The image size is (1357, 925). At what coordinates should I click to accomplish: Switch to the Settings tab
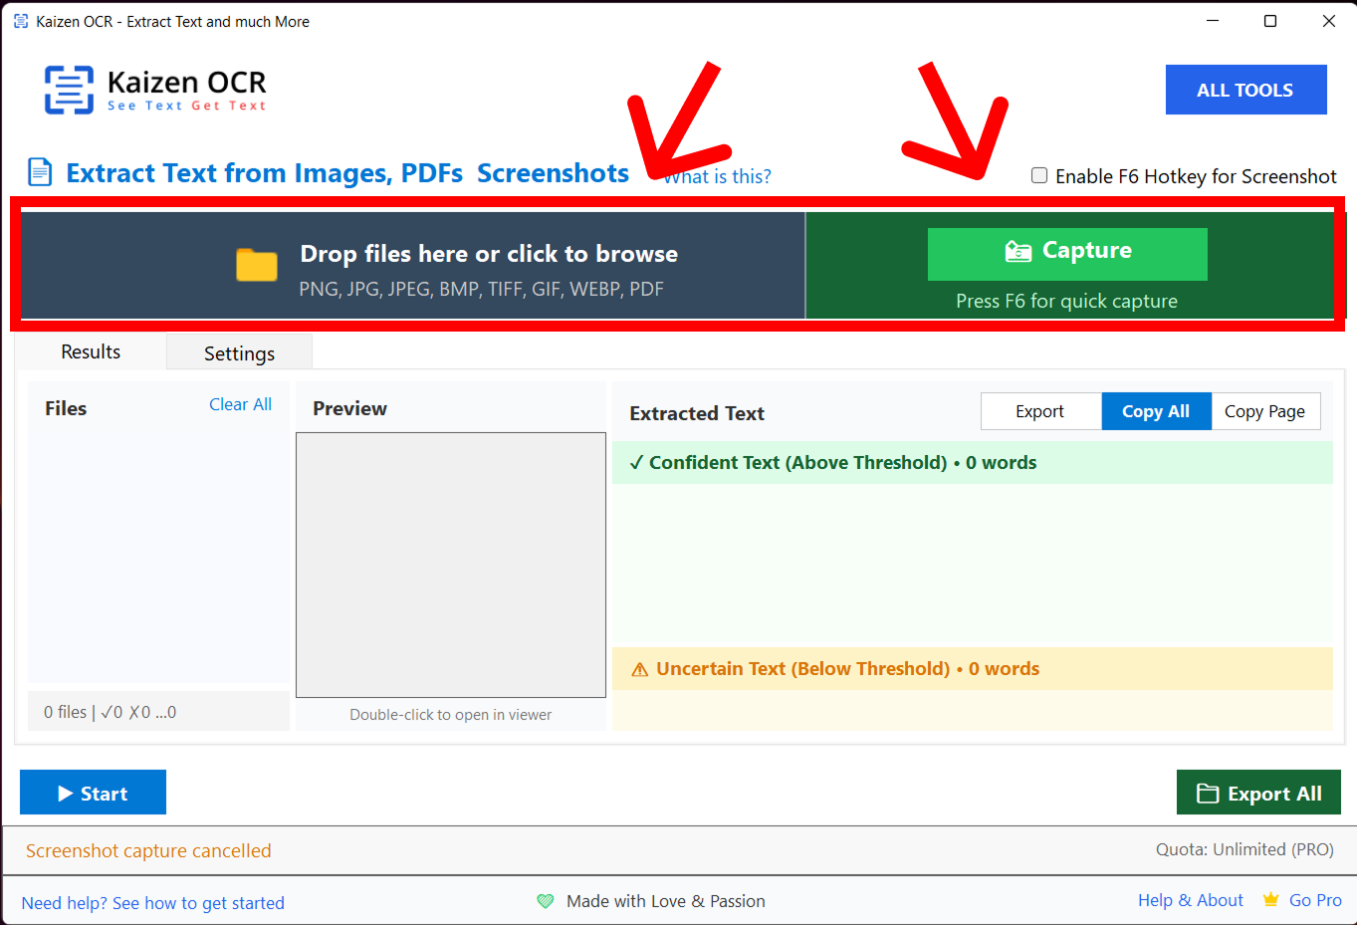click(239, 353)
